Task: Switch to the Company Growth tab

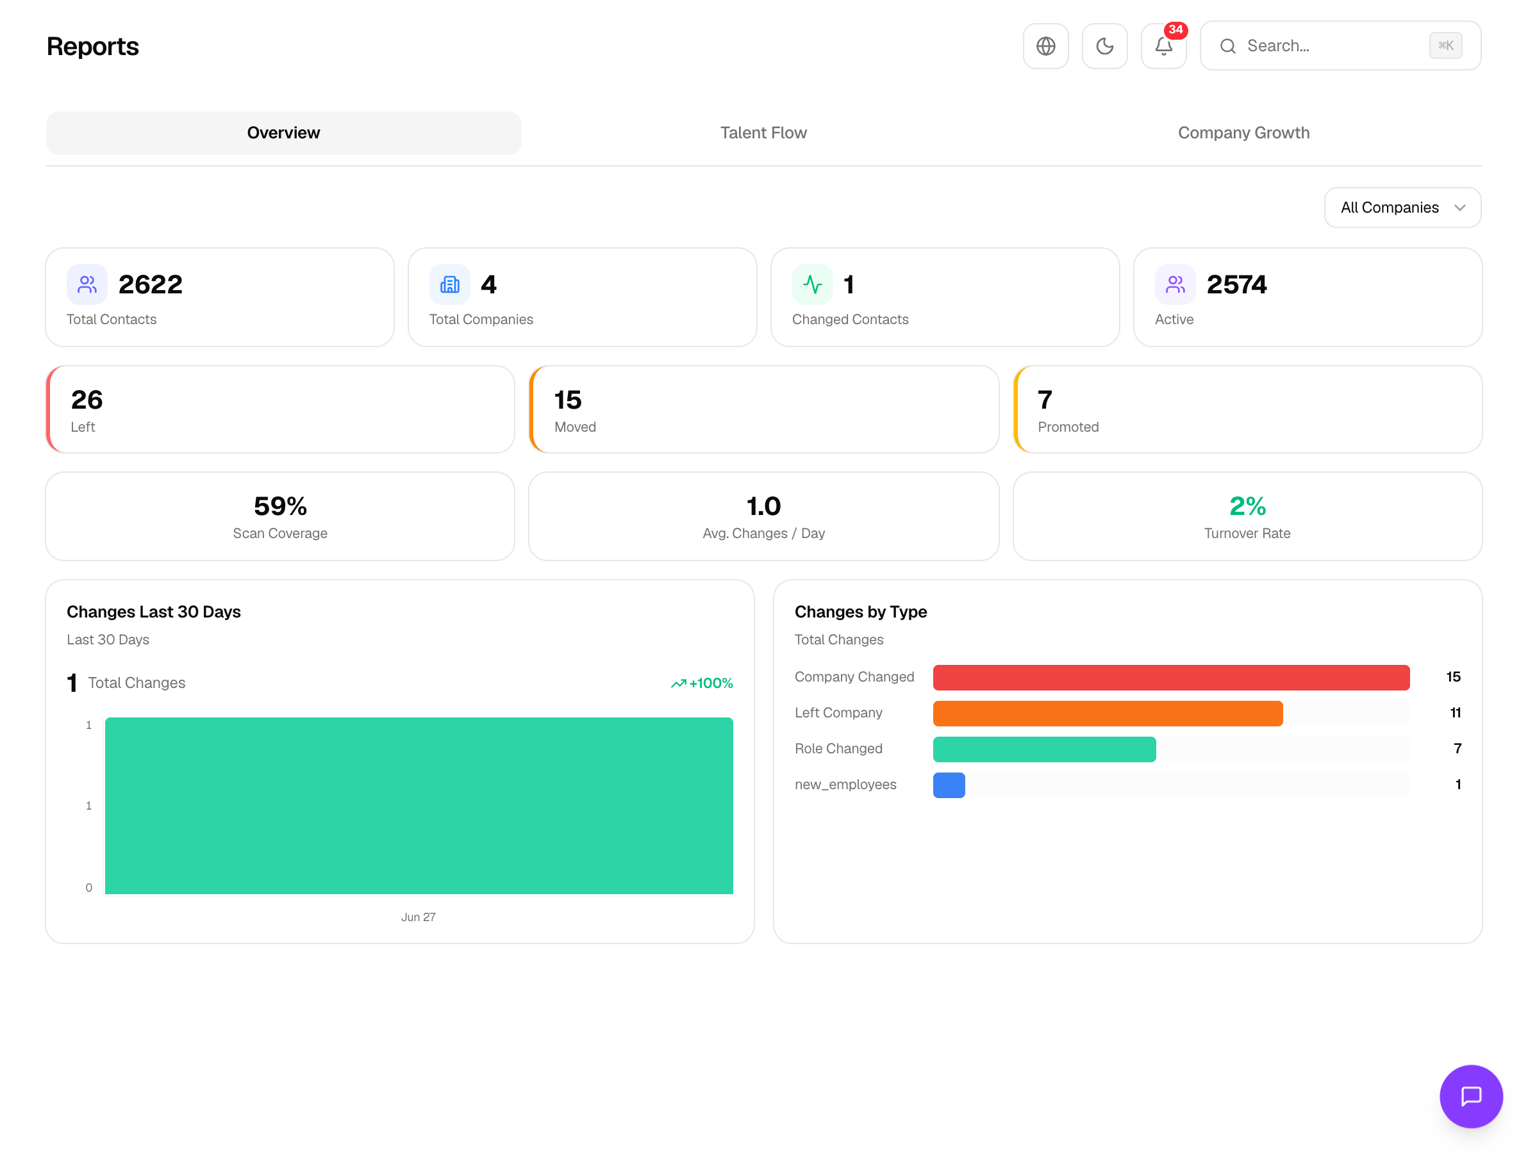Action: (x=1243, y=133)
